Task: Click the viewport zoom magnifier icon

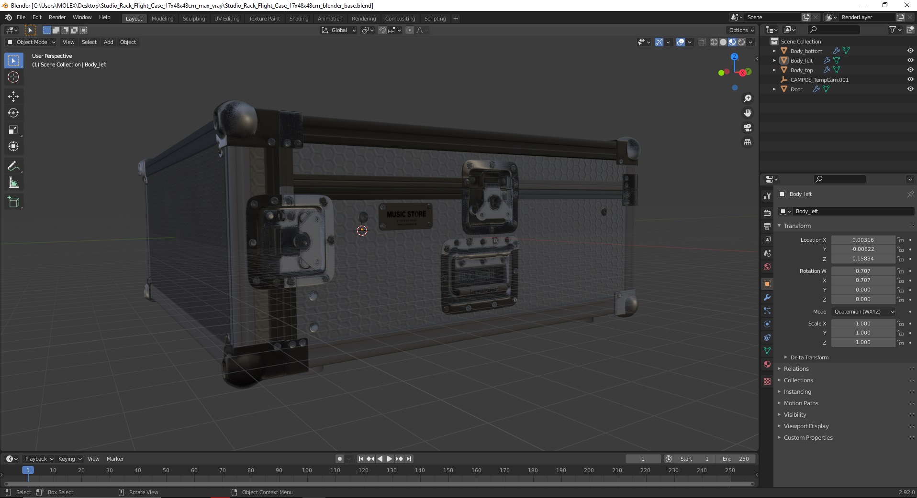Action: 747,98
